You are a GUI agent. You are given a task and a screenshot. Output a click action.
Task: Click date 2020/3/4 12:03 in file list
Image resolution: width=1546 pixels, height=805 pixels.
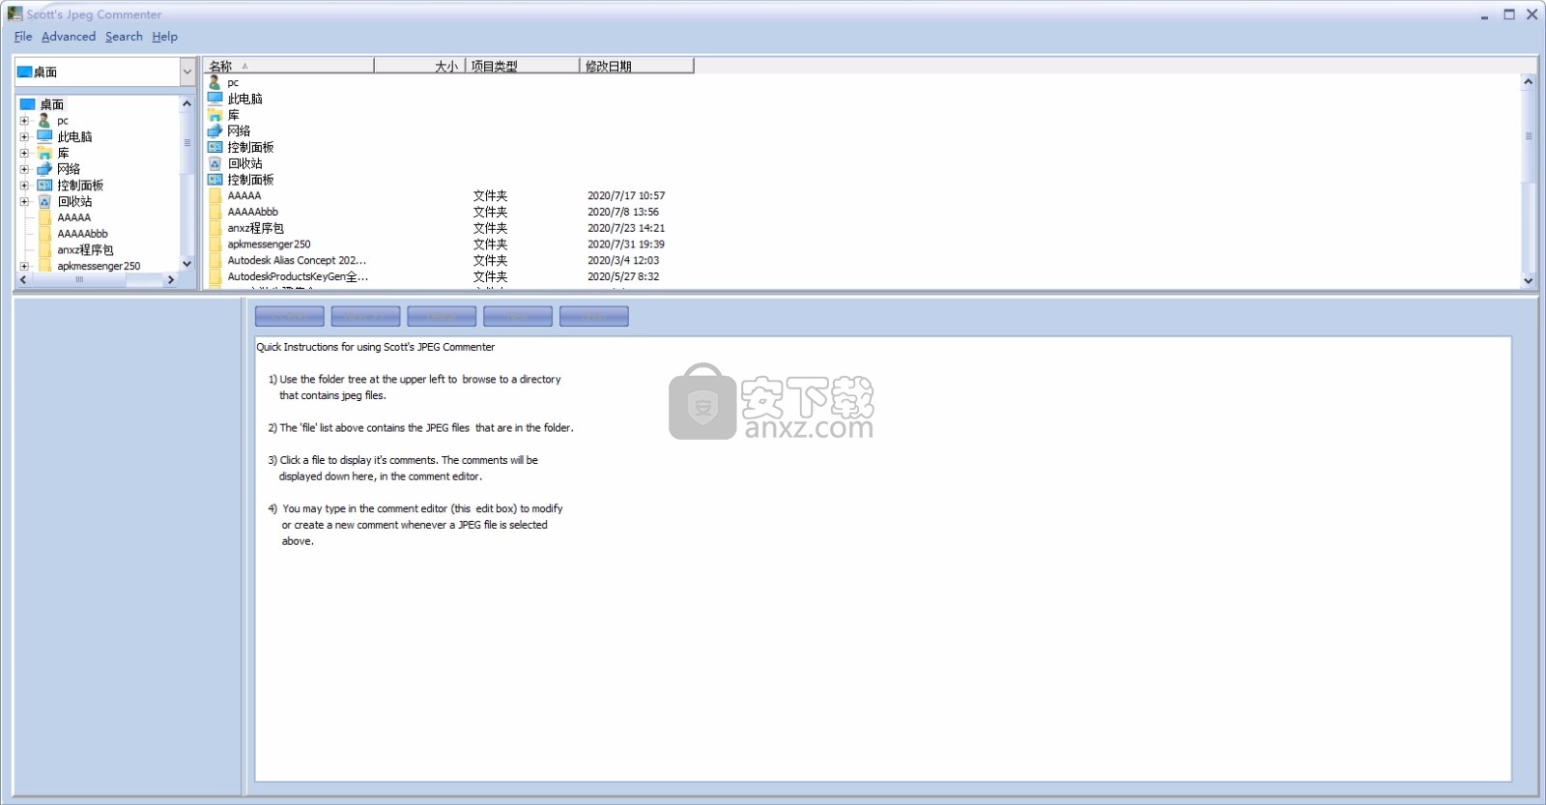[x=623, y=260]
